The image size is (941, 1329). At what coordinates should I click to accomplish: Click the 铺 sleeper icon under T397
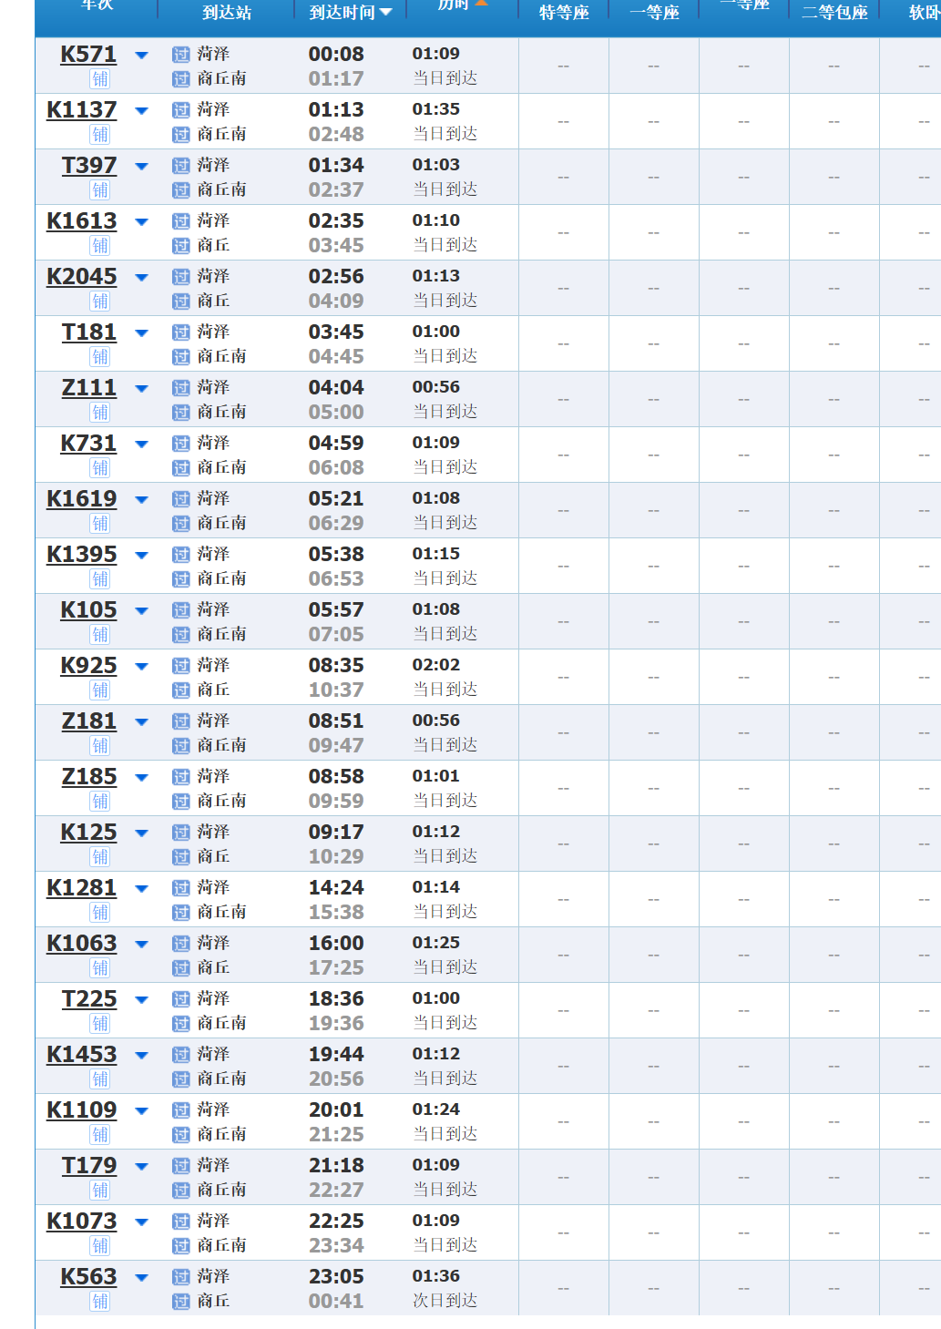coord(100,190)
